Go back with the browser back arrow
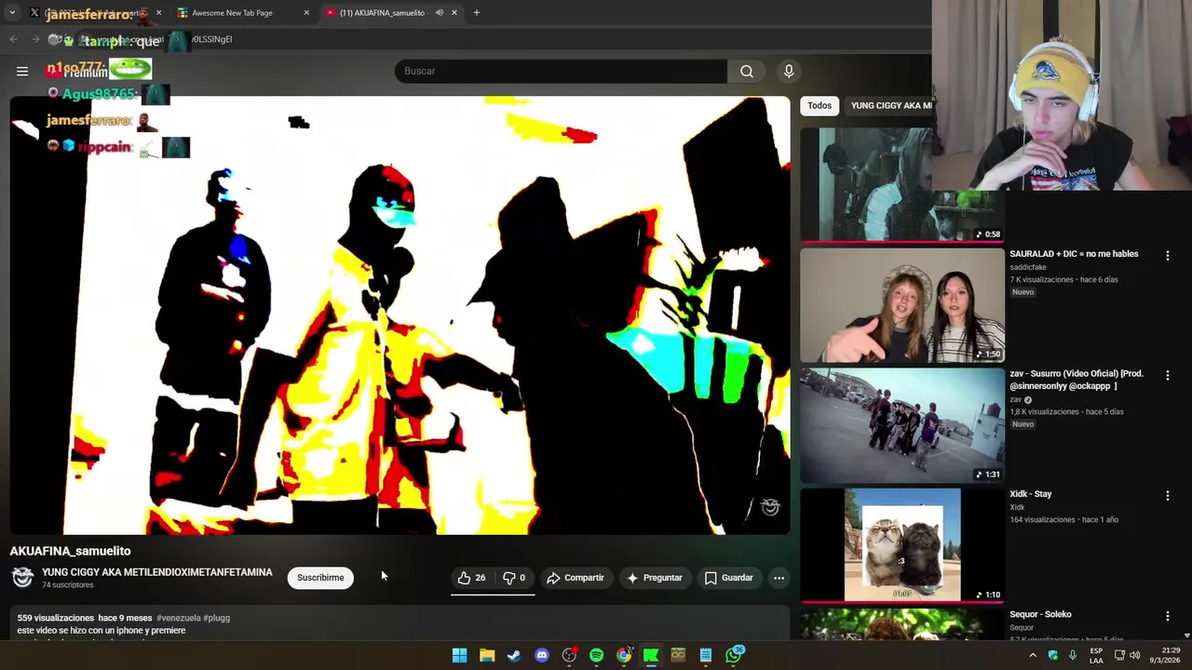The height and width of the screenshot is (670, 1192). coord(13,39)
